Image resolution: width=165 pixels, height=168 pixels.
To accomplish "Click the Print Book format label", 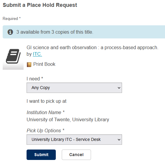I will click(x=44, y=64).
